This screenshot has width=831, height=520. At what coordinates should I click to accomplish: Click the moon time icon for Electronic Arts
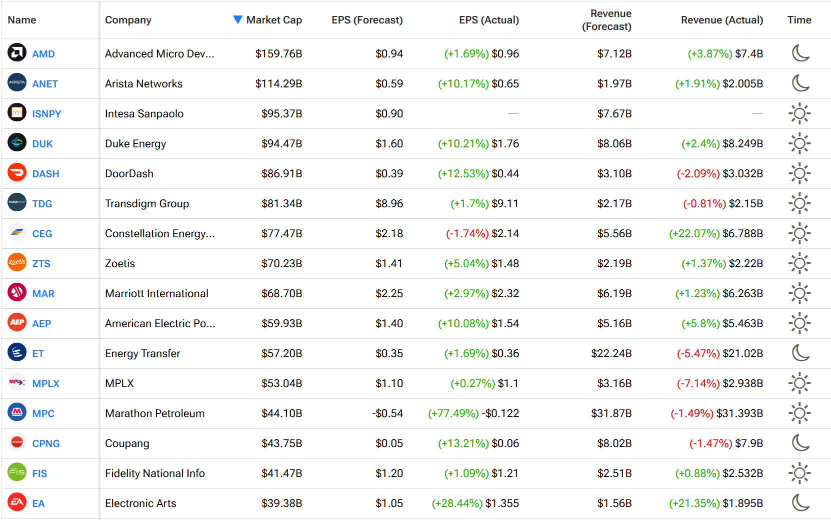tap(800, 503)
